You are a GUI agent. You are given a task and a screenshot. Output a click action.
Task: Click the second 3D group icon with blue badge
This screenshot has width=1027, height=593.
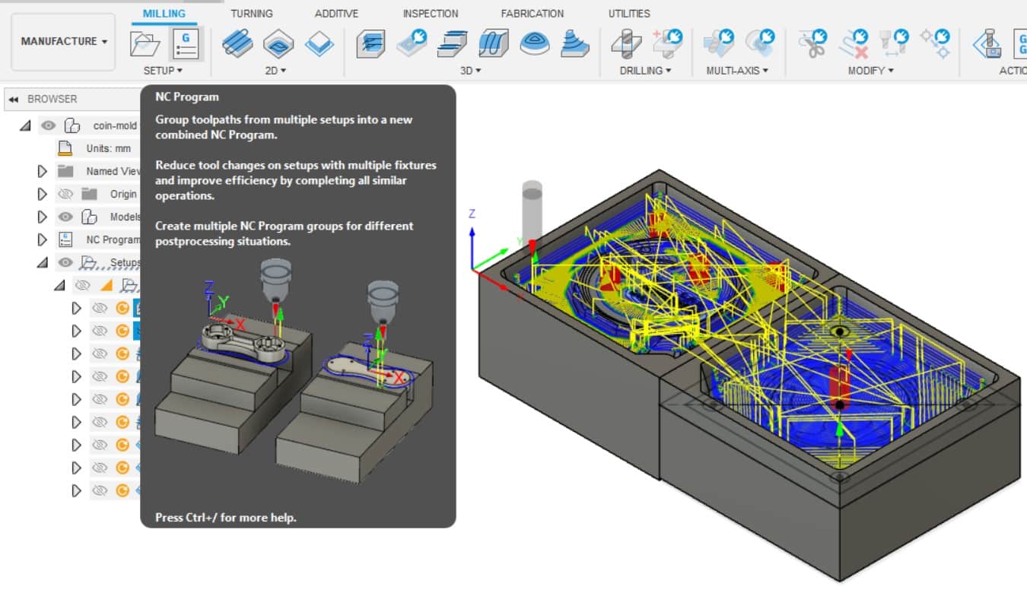click(412, 43)
